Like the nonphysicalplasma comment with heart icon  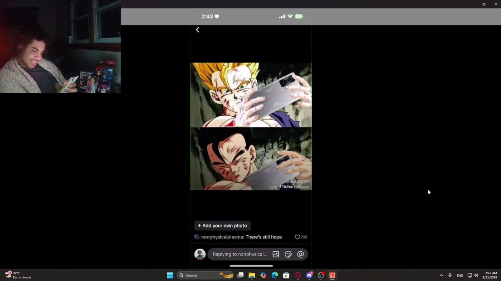click(x=297, y=237)
